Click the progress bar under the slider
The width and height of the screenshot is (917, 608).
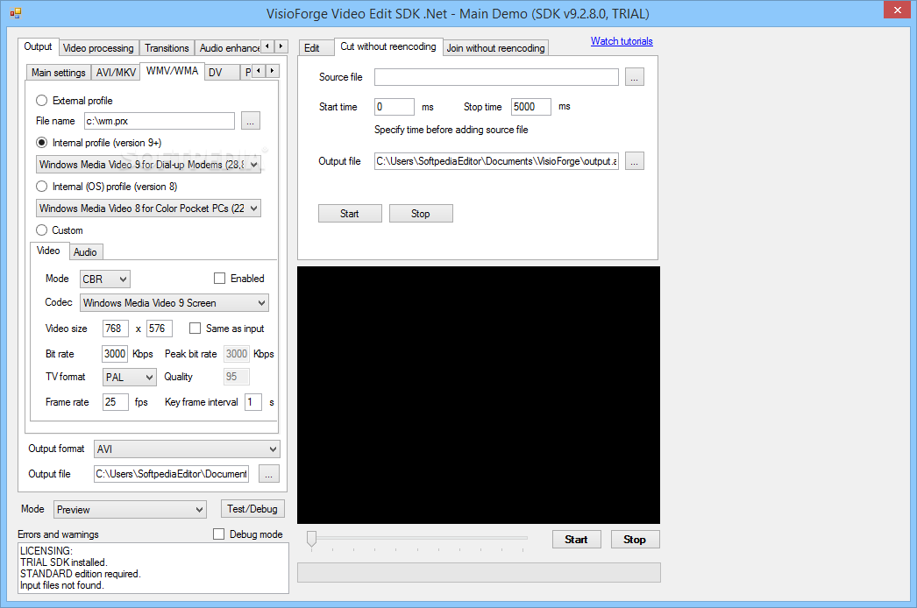click(479, 572)
